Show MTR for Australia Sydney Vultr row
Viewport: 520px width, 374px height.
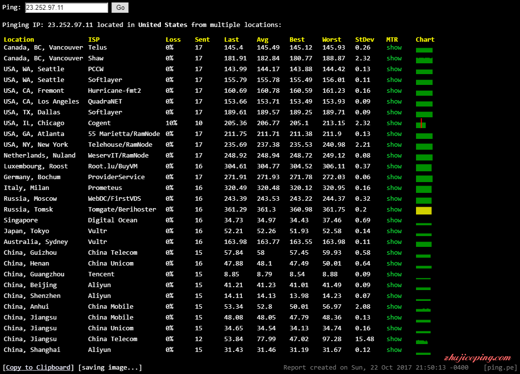pyautogui.click(x=394, y=241)
